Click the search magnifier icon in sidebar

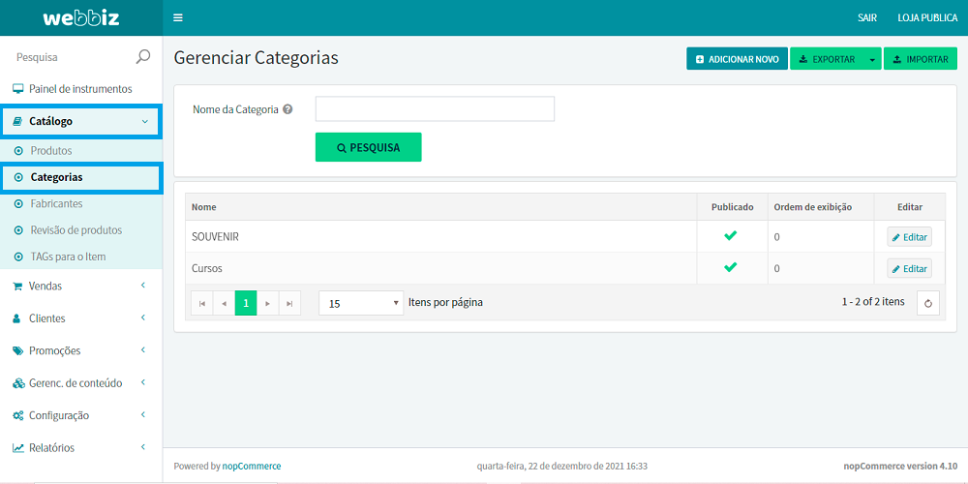click(x=143, y=57)
